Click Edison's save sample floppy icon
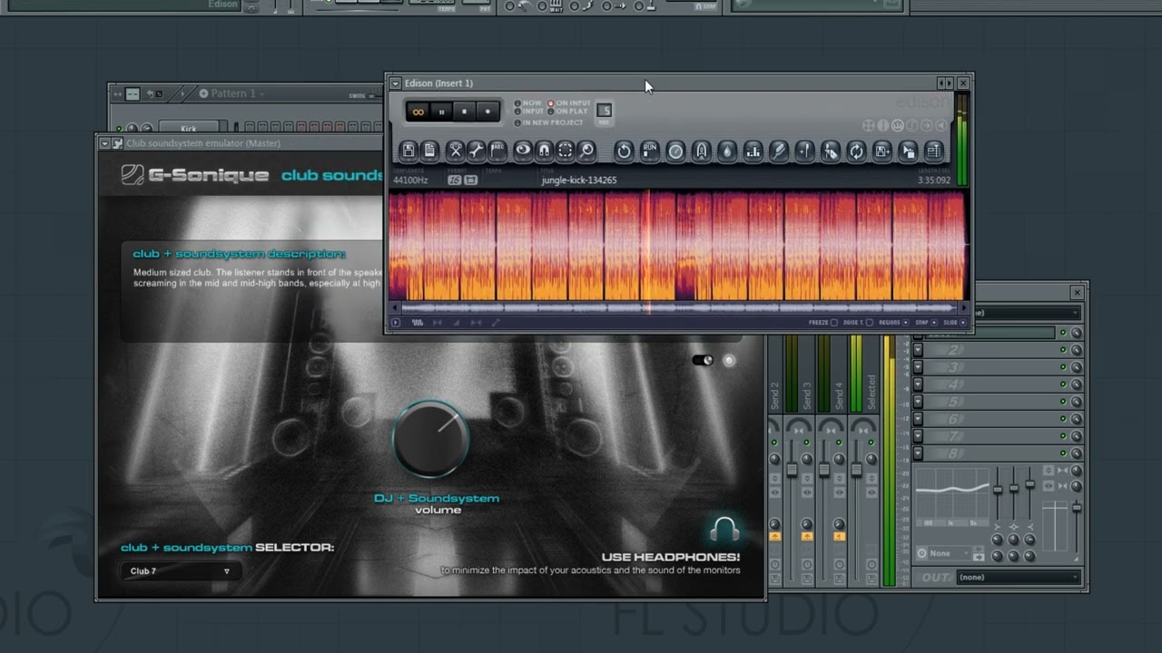The height and width of the screenshot is (653, 1162). (x=409, y=151)
